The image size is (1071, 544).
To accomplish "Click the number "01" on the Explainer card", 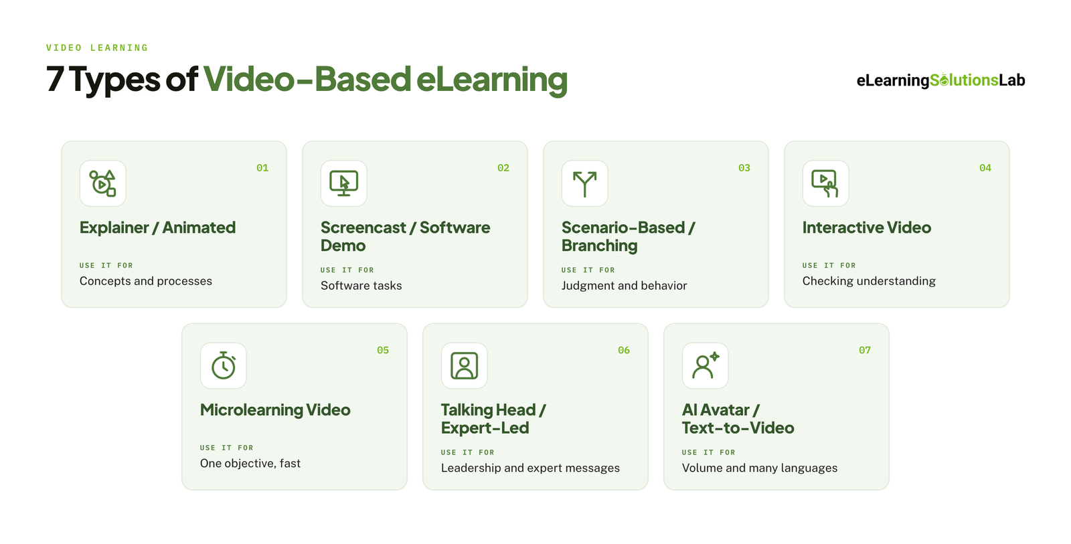I will (262, 168).
